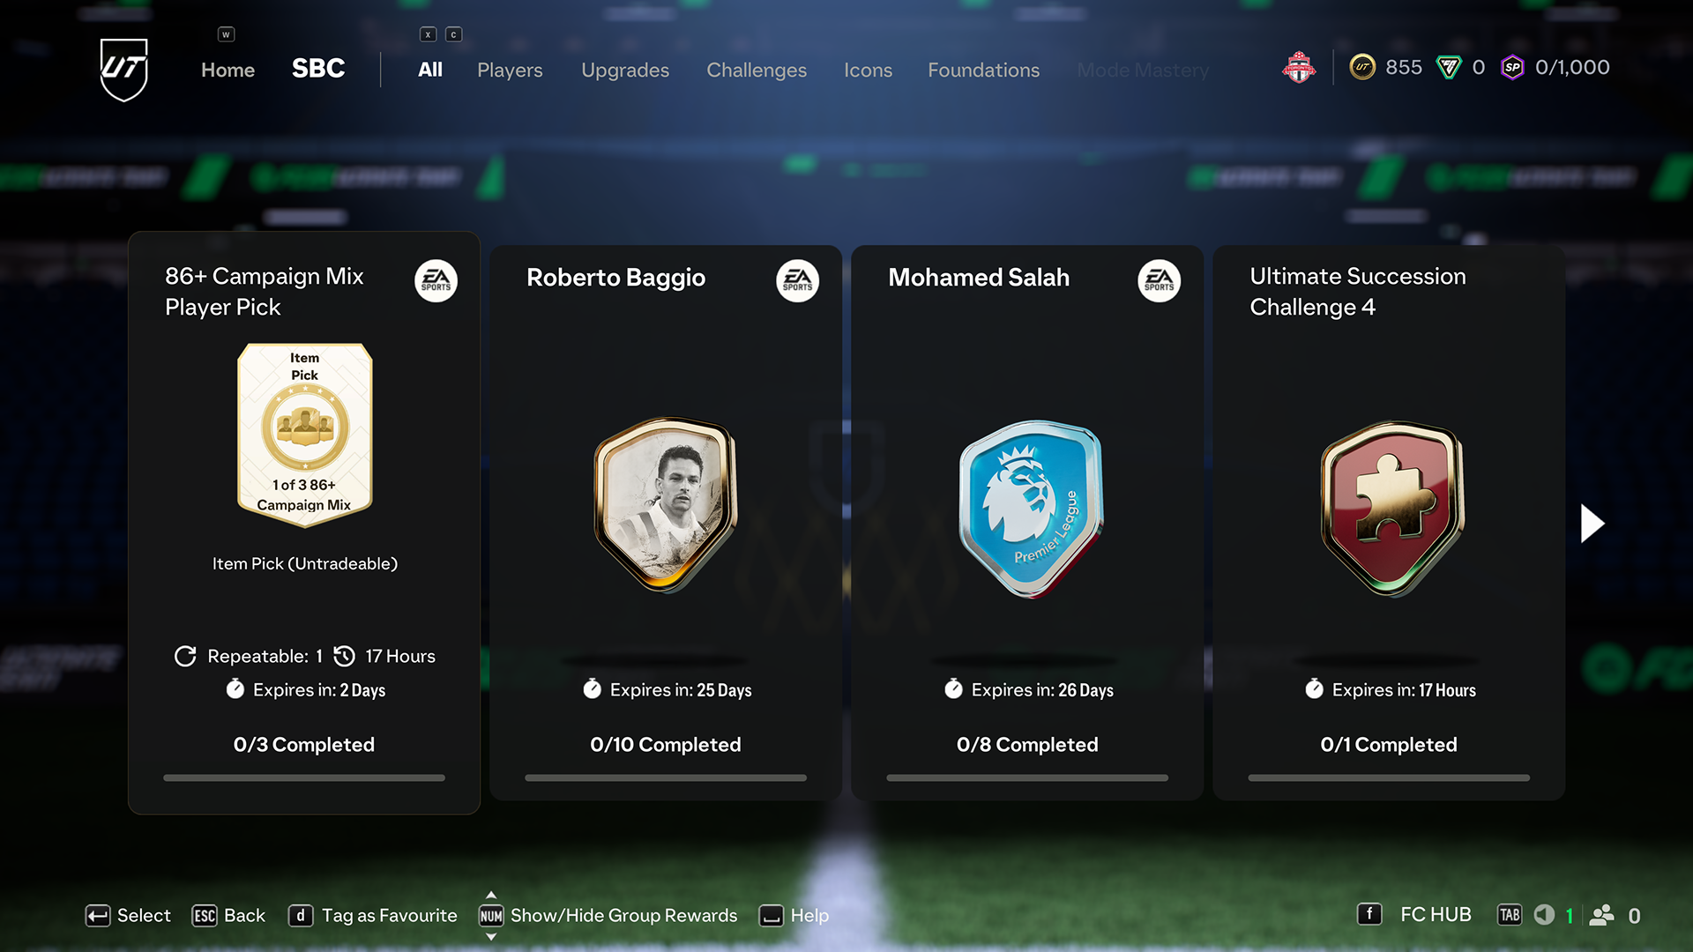Switch to the Players tab

(510, 70)
